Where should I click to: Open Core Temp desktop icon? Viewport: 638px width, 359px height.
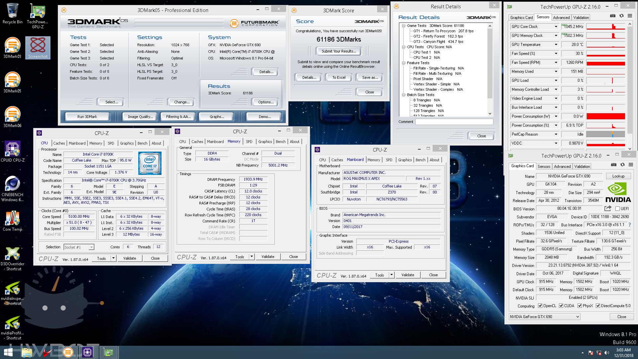[13, 221]
